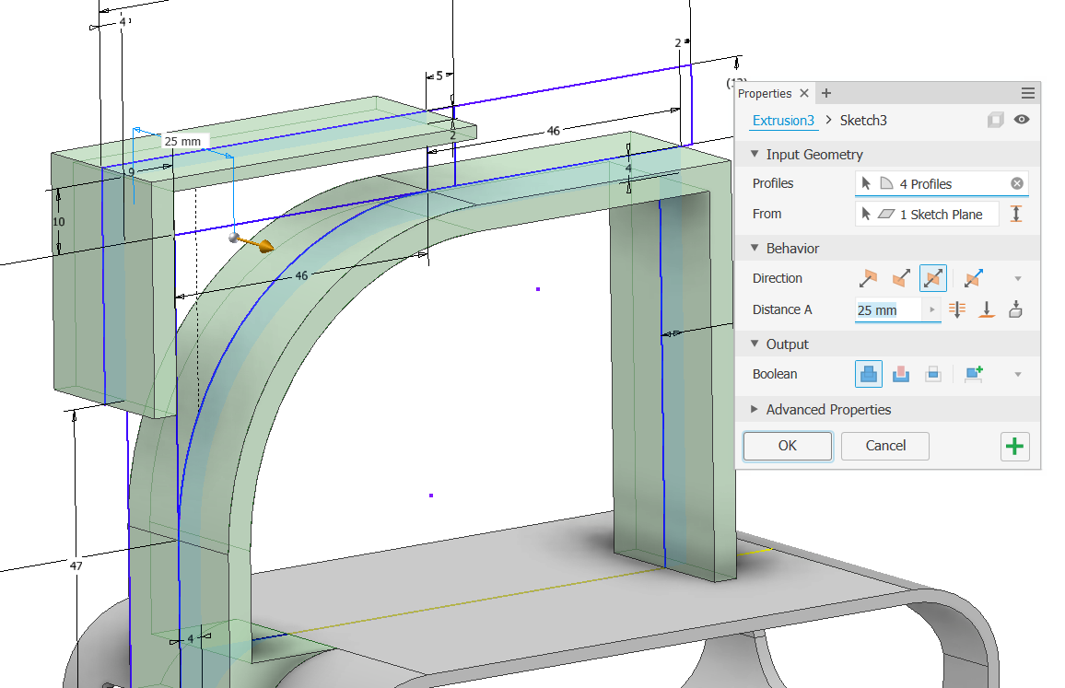Click the Cancel button

tap(885, 446)
